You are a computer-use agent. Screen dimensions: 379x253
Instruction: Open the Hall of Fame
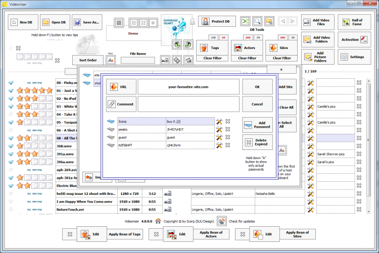tap(355, 22)
